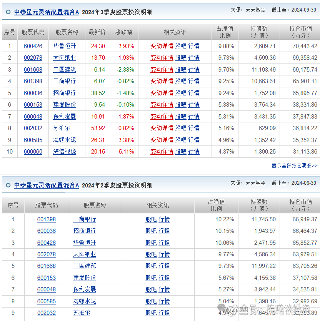Select the 2024年3季度股票投资明细 heading text
Screen dimensions: 320x321
click(x=117, y=12)
